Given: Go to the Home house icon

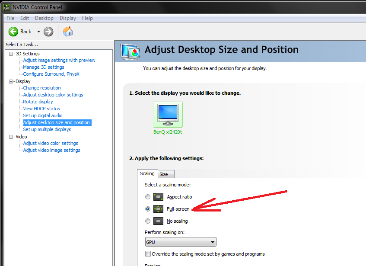Looking at the screenshot, I should (68, 31).
